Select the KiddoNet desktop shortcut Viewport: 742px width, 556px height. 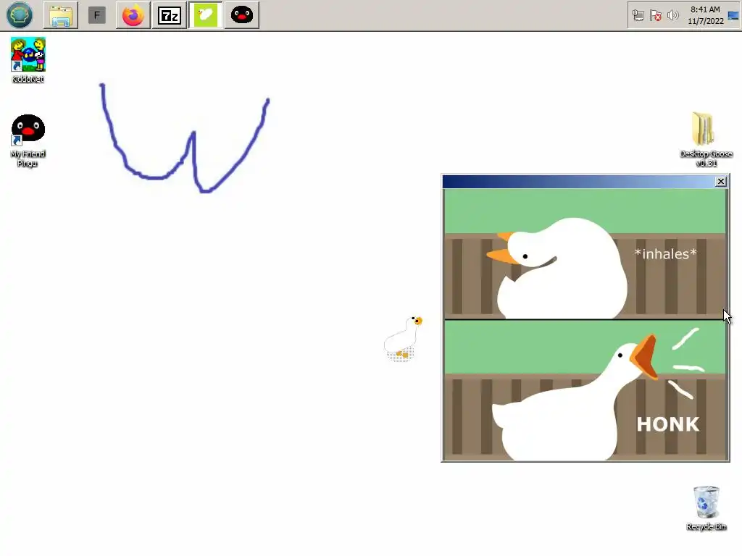point(28,60)
